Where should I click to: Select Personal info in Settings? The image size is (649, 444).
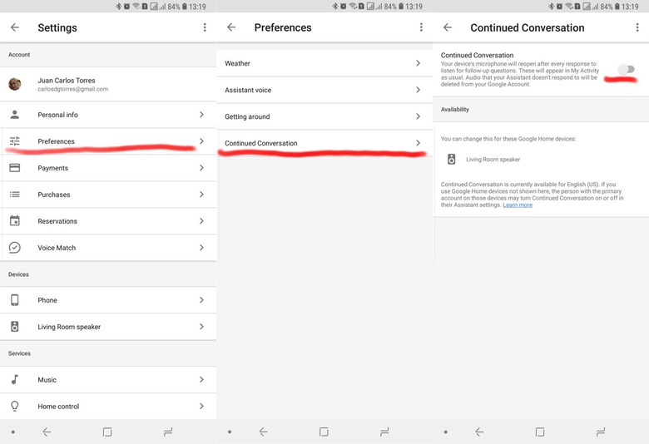click(x=108, y=115)
